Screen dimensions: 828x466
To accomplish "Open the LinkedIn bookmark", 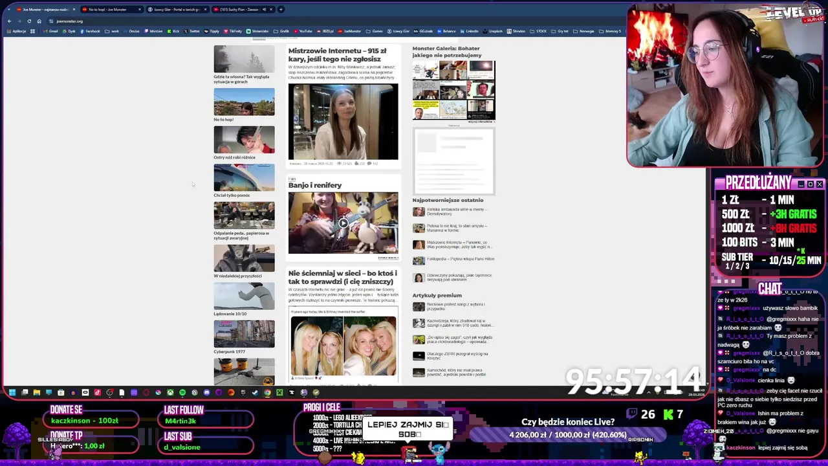I will point(469,31).
